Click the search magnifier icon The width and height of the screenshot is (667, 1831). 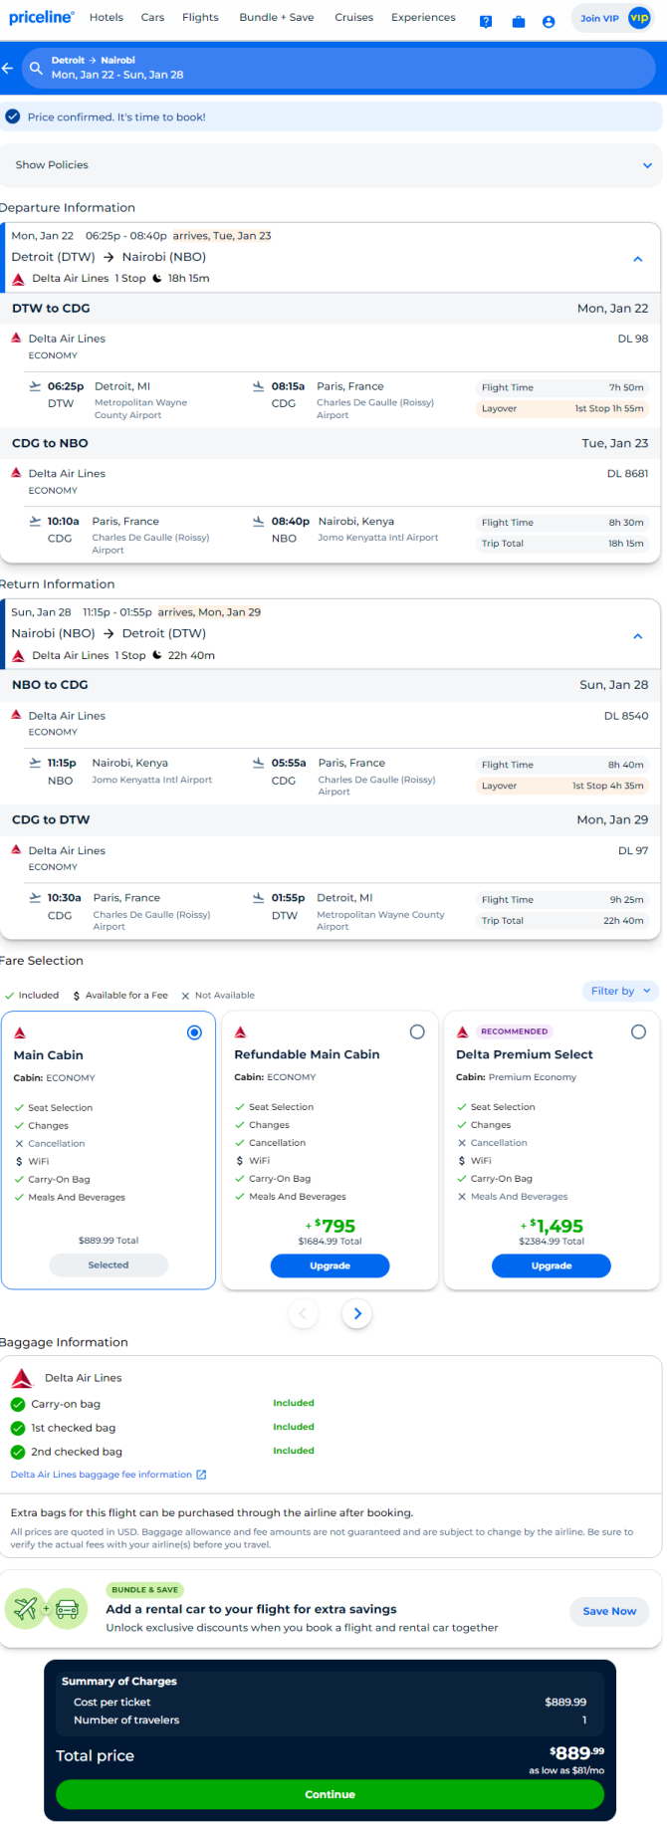(36, 68)
